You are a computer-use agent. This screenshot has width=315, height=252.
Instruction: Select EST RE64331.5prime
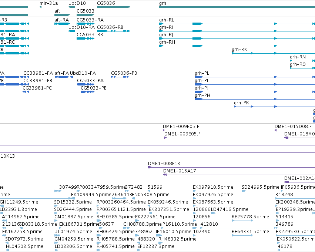pos(250,232)
